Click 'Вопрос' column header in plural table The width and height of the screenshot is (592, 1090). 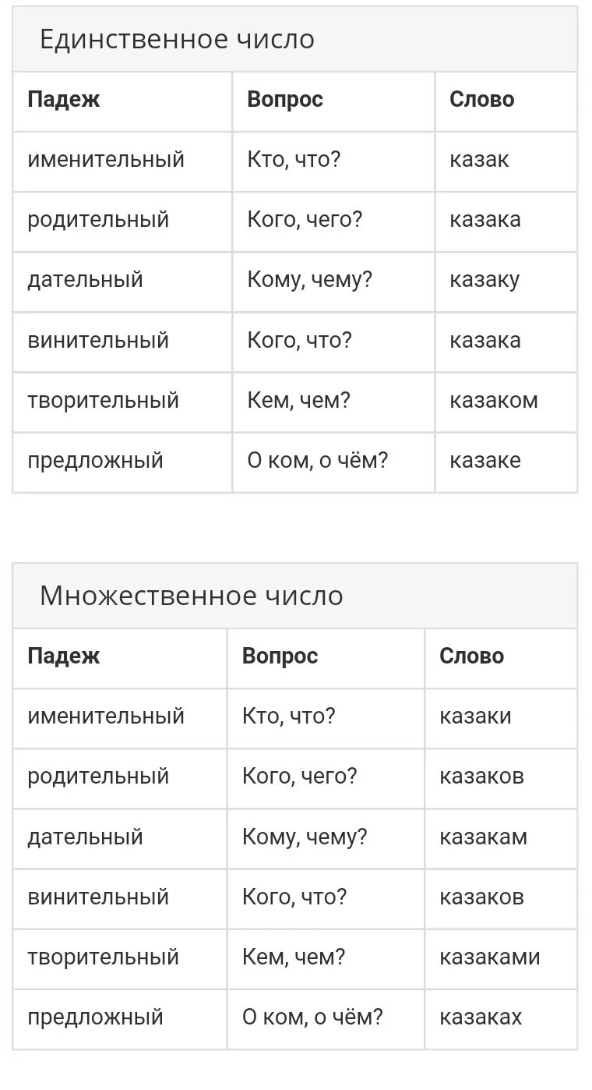280,656
